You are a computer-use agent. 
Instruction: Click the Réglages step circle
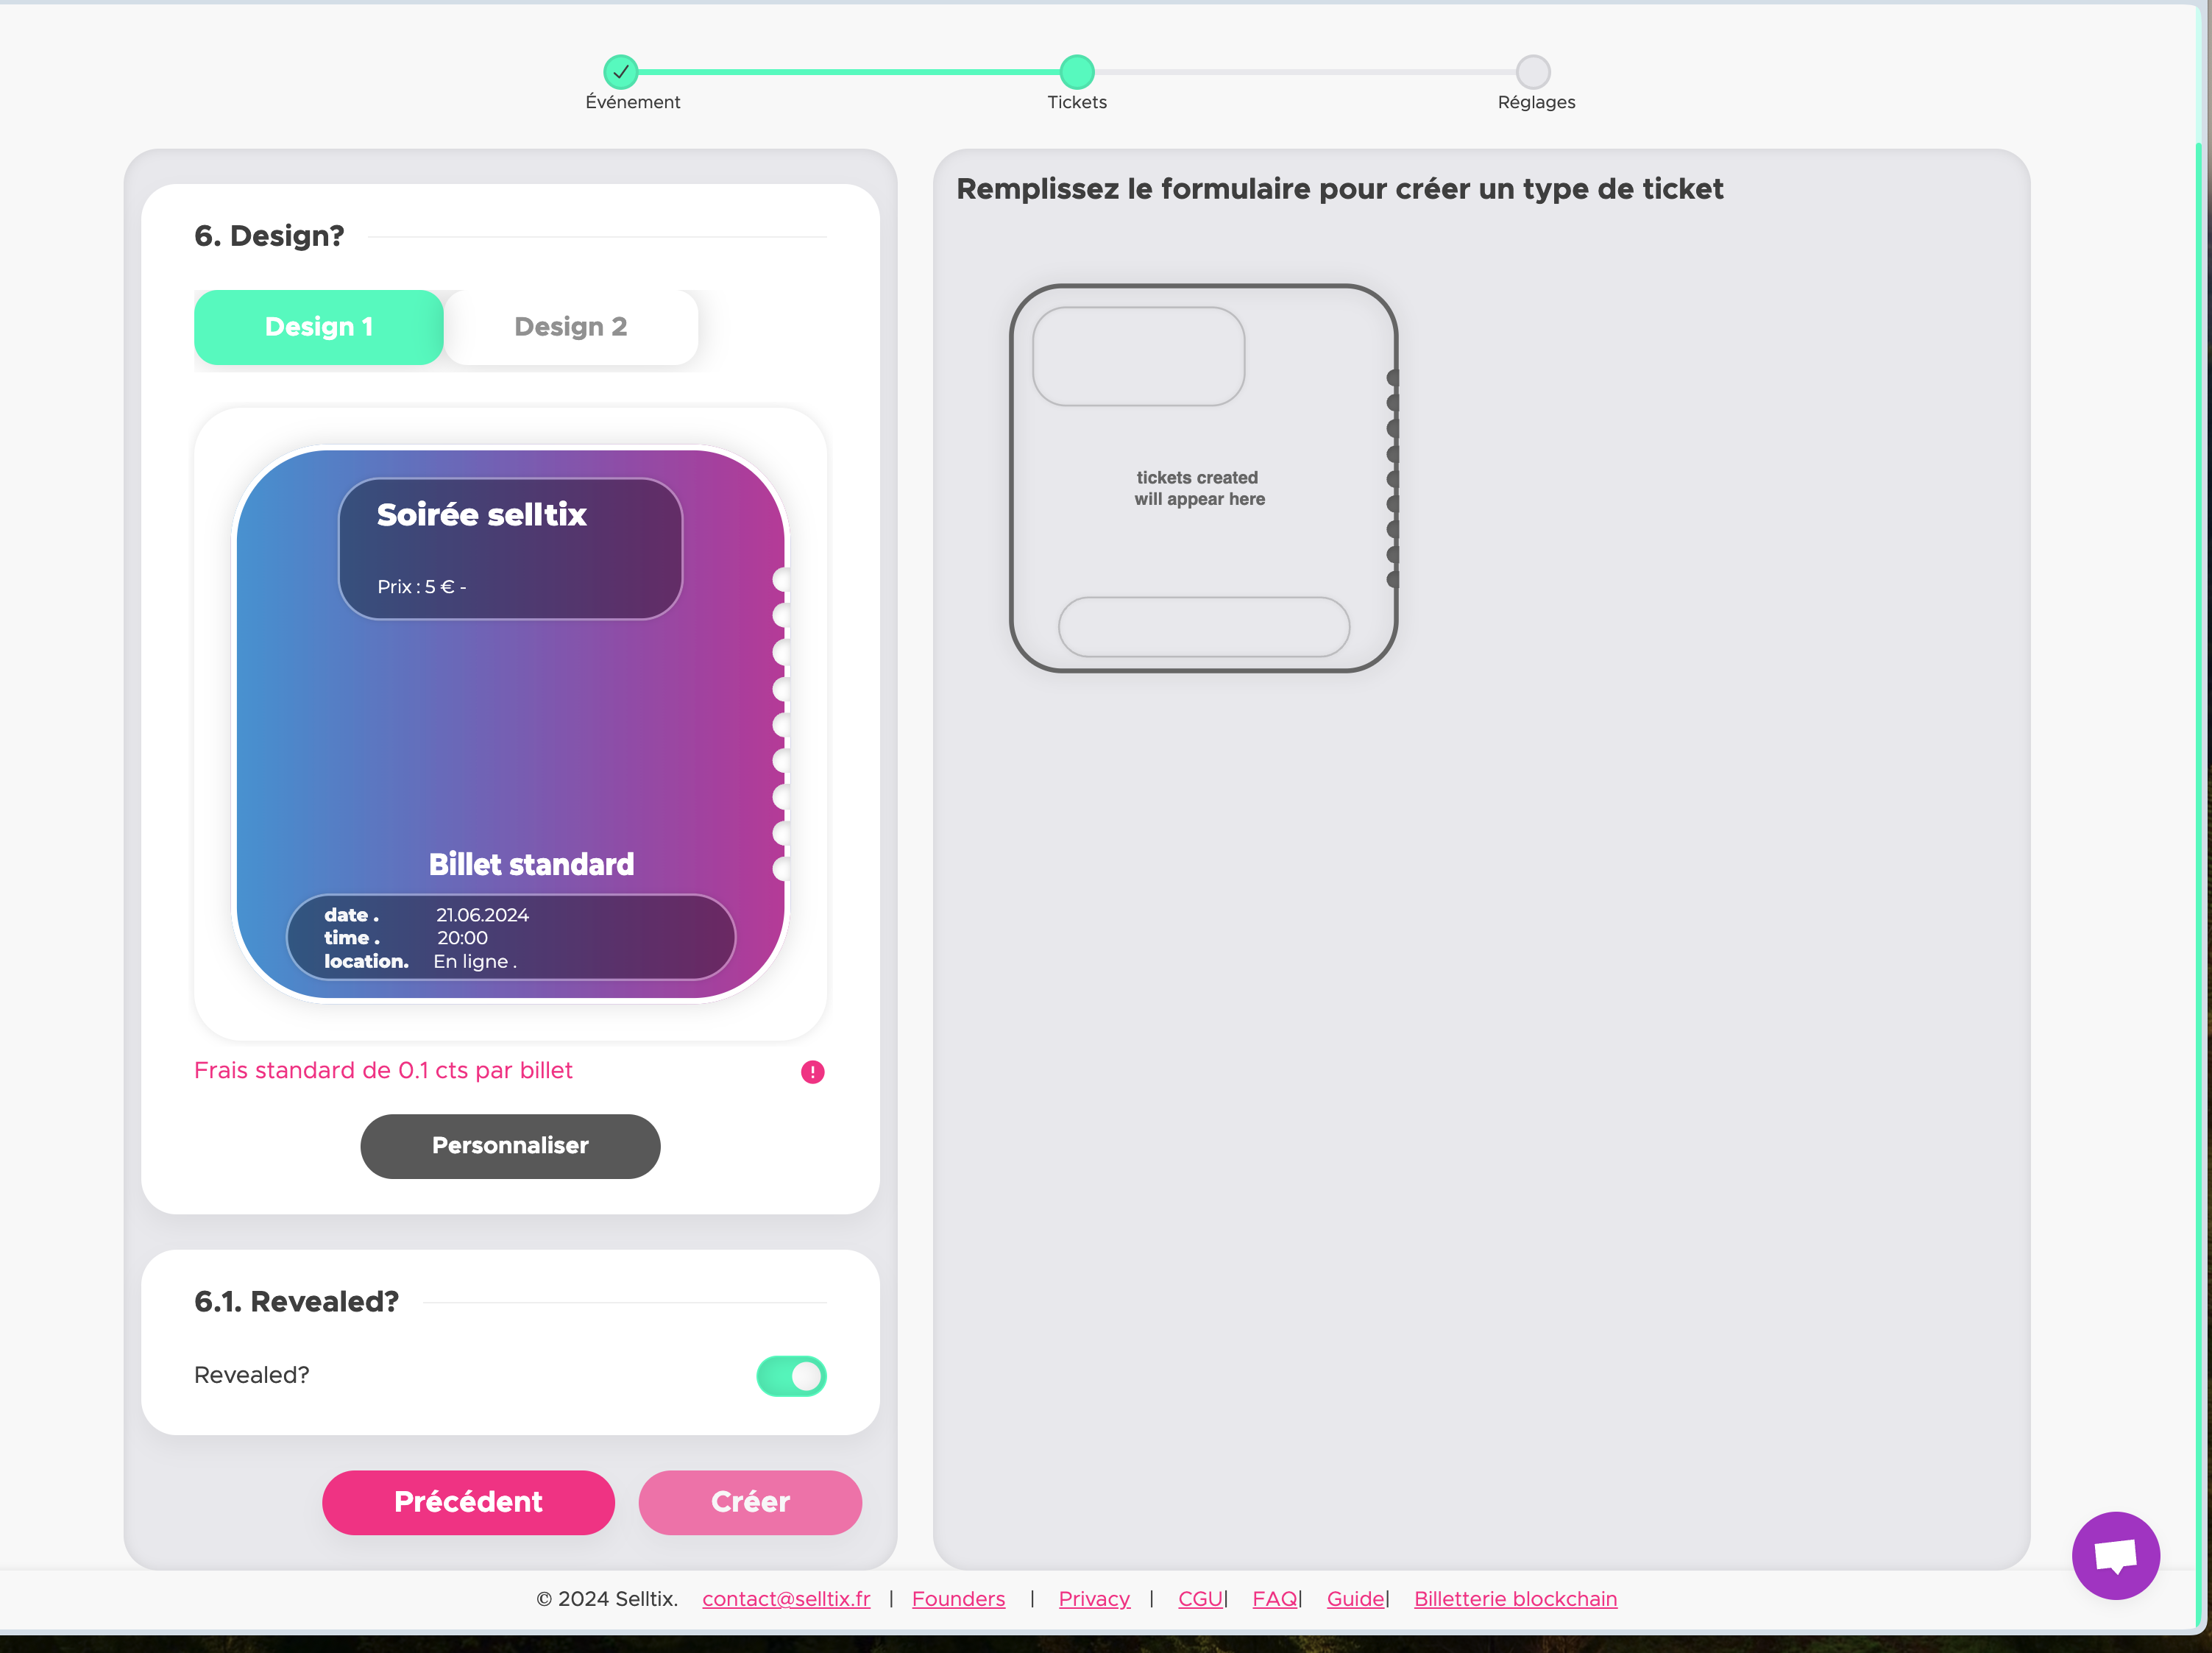pos(1532,72)
